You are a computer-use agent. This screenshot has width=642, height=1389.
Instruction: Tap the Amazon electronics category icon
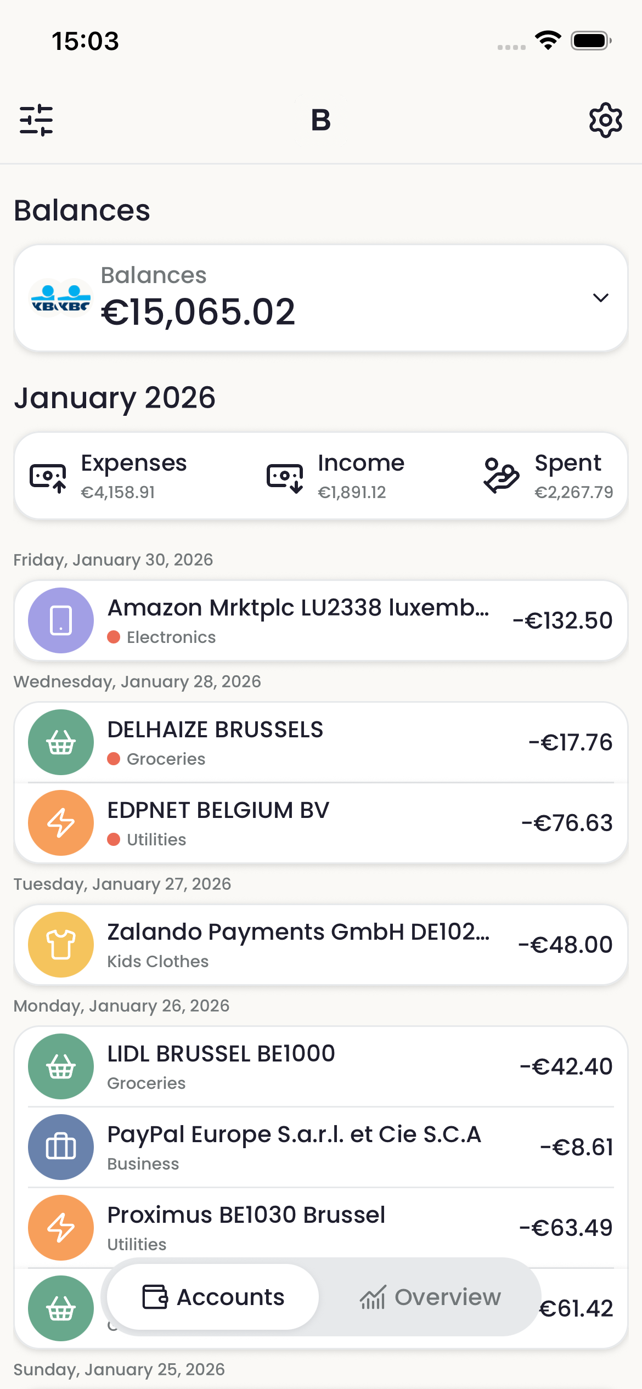click(61, 620)
